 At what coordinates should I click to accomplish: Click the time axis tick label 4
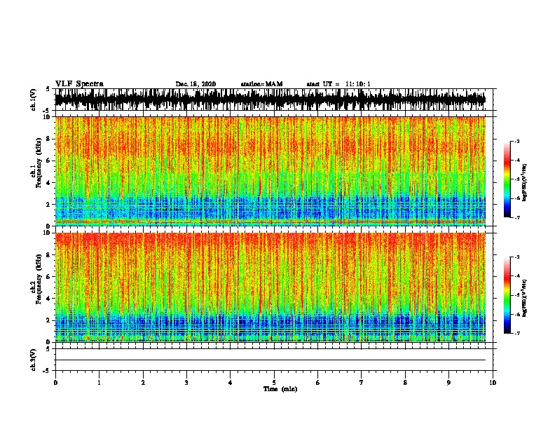coord(231,383)
